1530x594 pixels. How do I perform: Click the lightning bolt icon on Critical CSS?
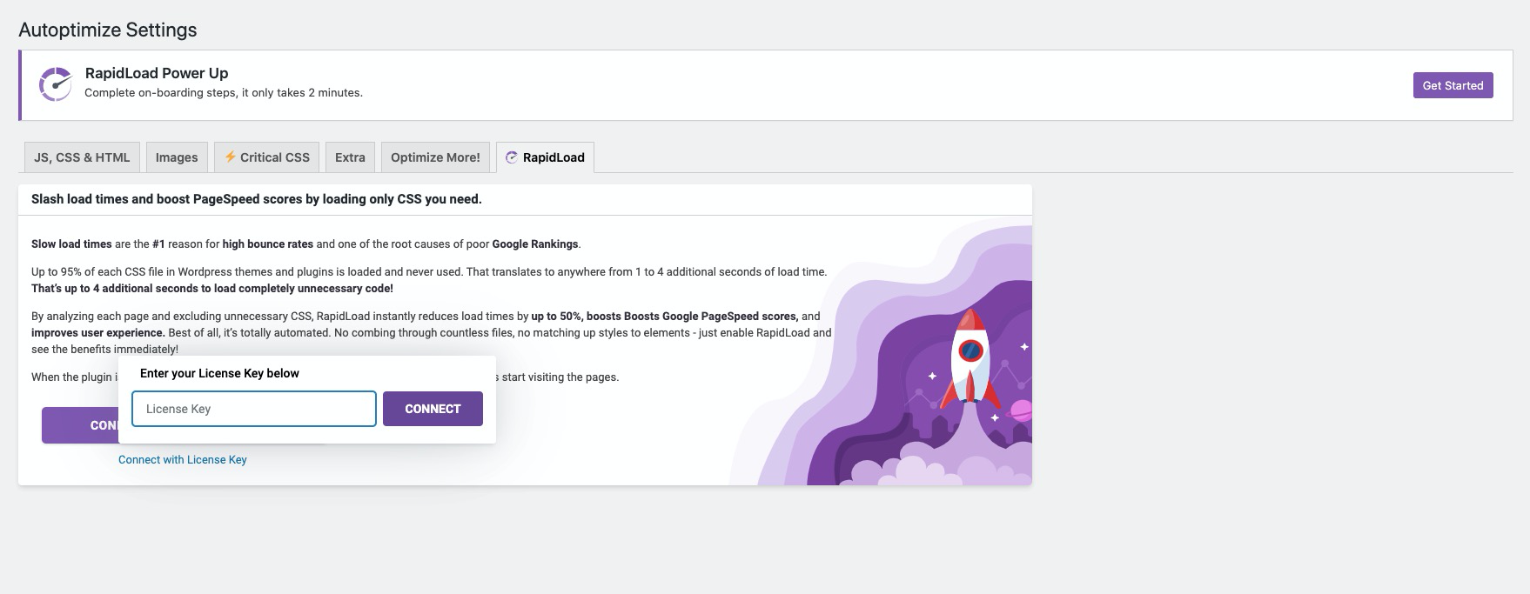230,157
